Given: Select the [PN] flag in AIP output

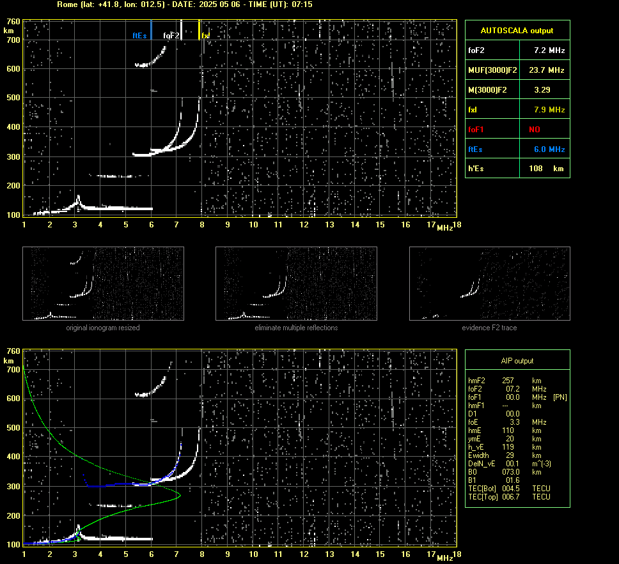Looking at the screenshot, I should pyautogui.click(x=560, y=397).
